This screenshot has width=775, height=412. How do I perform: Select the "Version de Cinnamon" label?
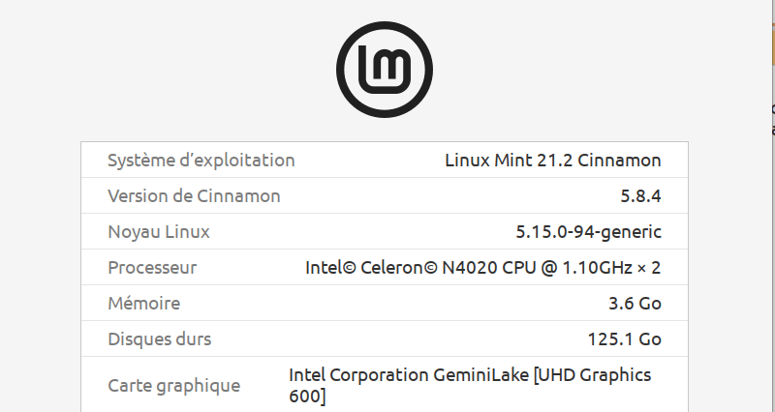tap(194, 196)
